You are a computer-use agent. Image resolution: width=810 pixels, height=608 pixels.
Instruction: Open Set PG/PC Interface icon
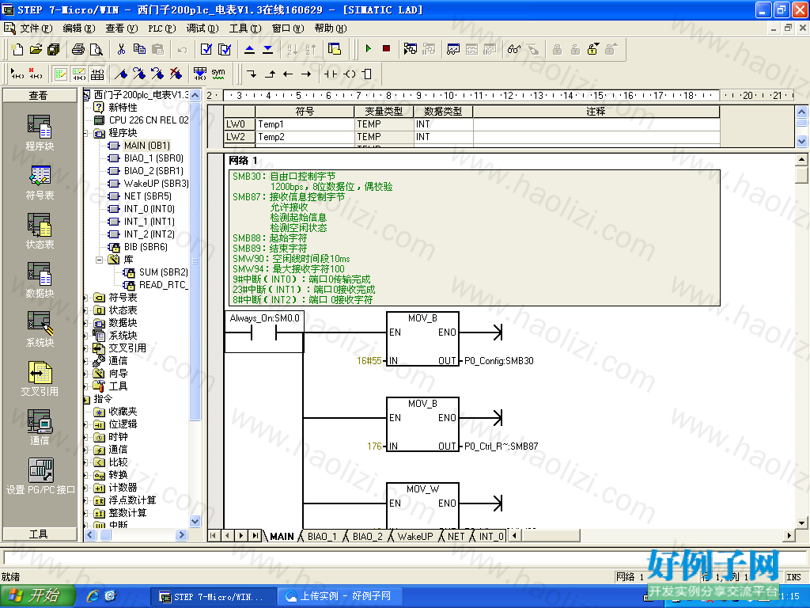(40, 477)
